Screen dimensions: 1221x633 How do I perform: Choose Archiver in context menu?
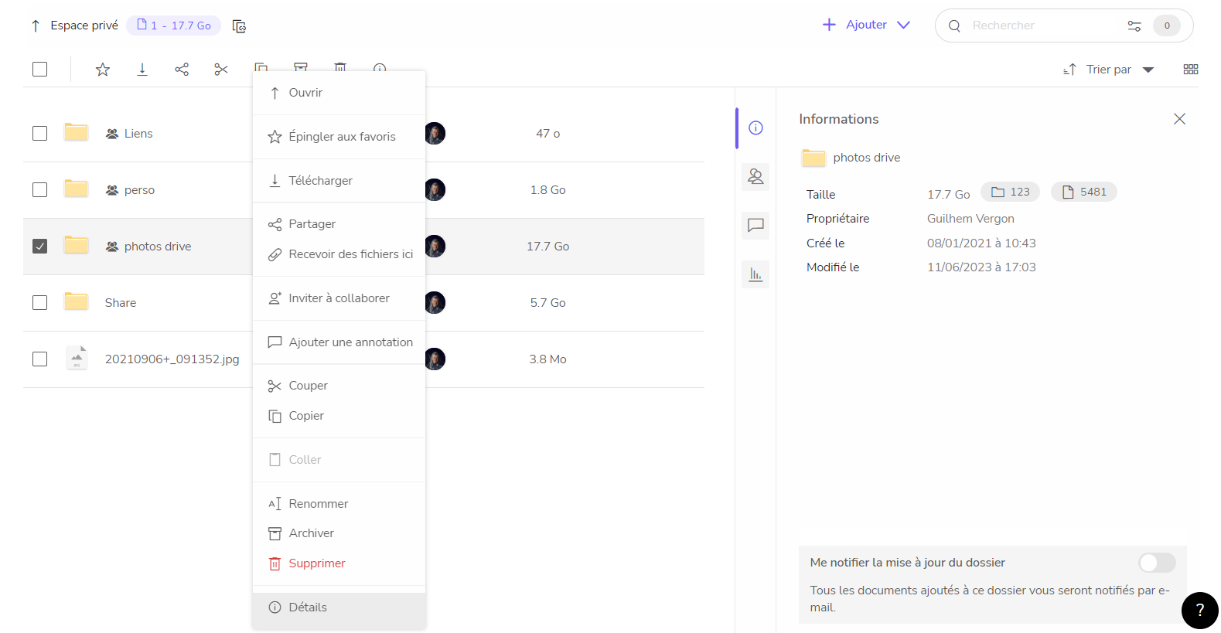[339, 533]
